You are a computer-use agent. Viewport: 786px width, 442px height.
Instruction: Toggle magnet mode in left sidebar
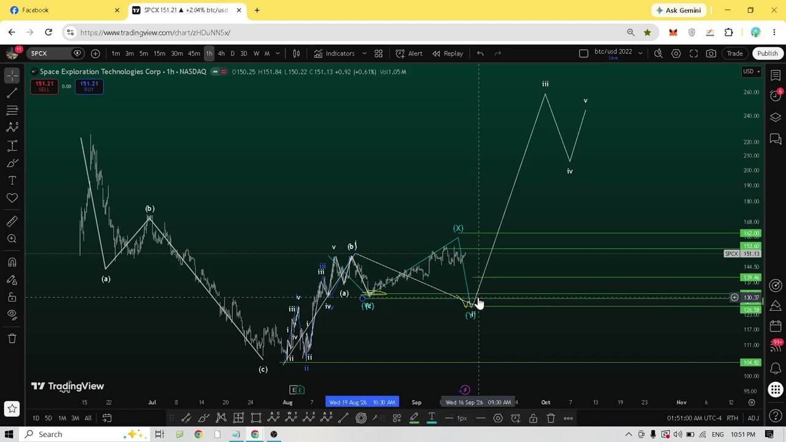pyautogui.click(x=12, y=262)
